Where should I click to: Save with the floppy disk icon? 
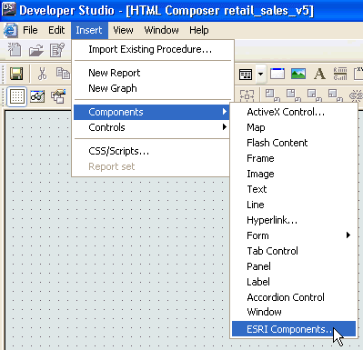(x=16, y=74)
